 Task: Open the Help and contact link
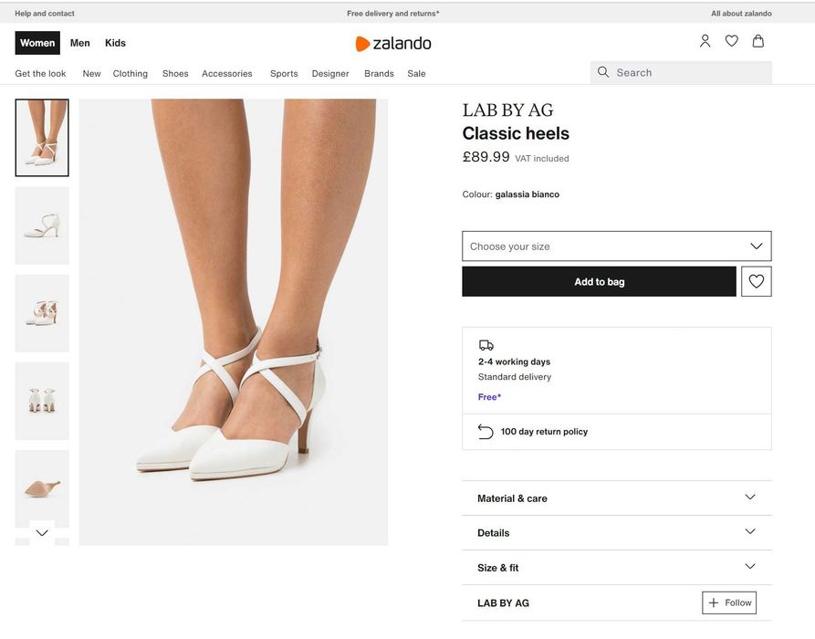[45, 14]
